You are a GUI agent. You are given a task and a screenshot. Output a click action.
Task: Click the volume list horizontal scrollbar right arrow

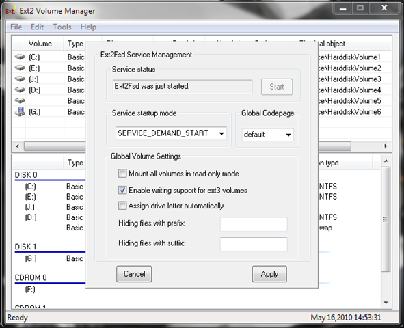386,146
